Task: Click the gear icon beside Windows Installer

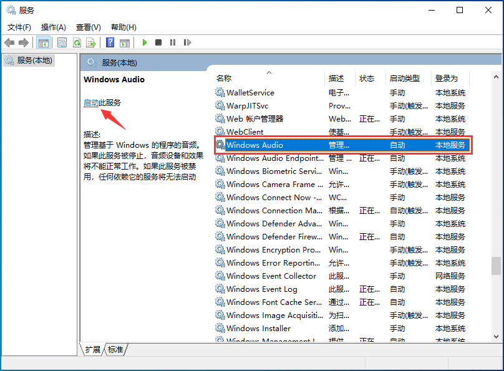Action: pos(220,328)
